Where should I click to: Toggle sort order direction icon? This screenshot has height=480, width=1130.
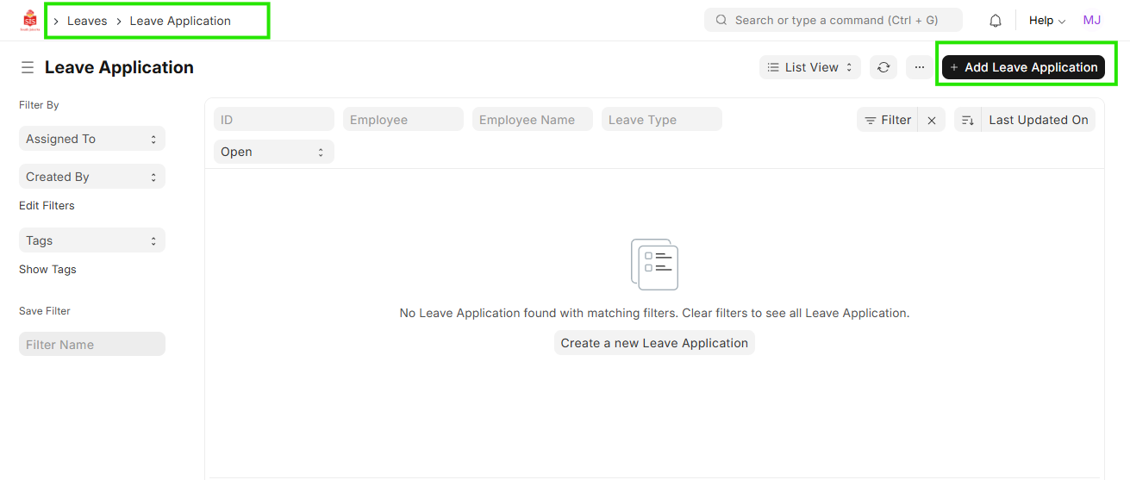click(967, 121)
